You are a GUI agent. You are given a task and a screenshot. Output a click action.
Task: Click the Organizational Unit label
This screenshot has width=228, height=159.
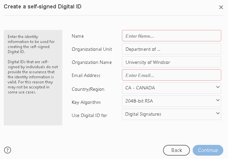tap(92, 49)
